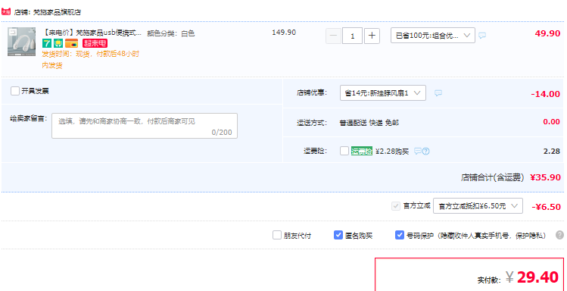Click the orange credit card badge icon
This screenshot has height=291, width=567.
[x=72, y=43]
